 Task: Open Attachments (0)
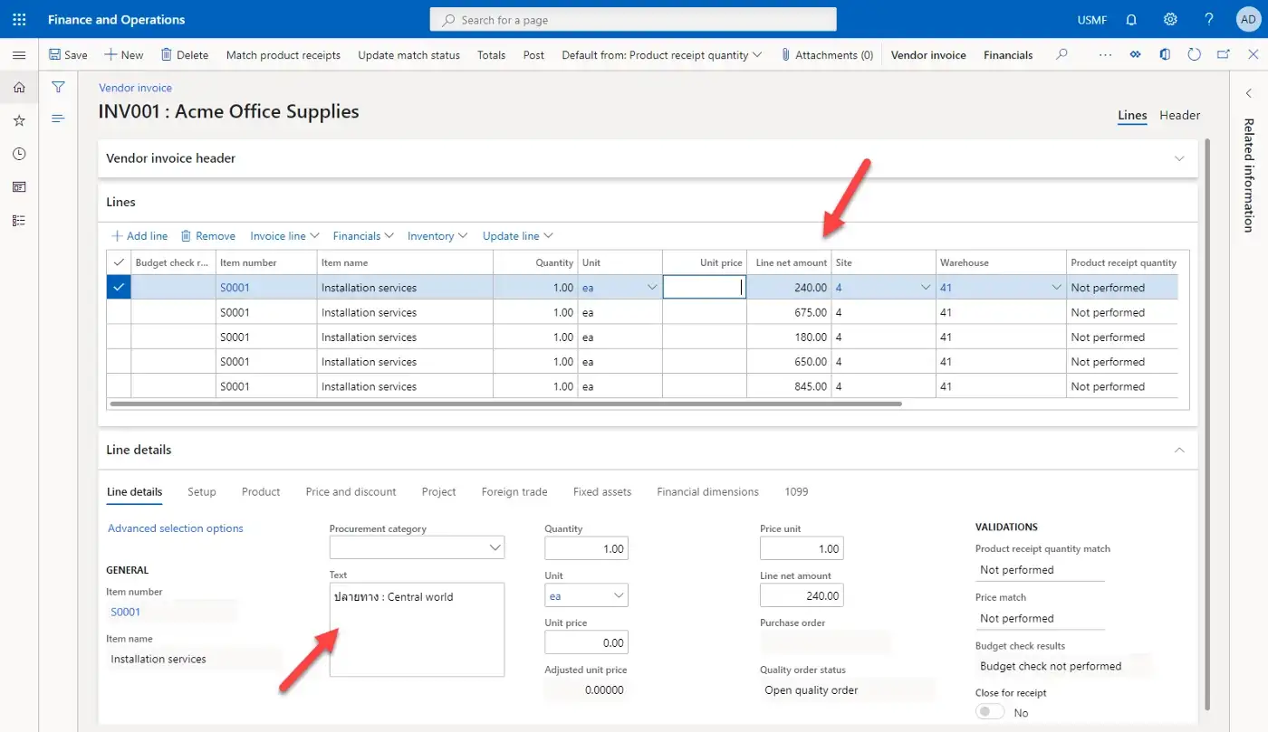click(x=827, y=55)
